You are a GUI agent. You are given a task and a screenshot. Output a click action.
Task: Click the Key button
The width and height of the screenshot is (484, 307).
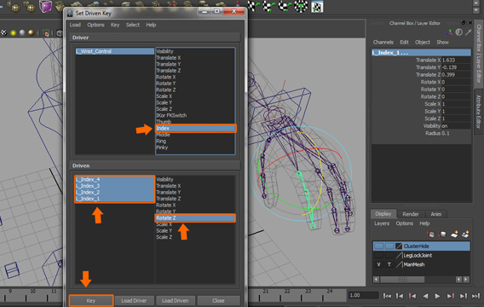(x=91, y=300)
